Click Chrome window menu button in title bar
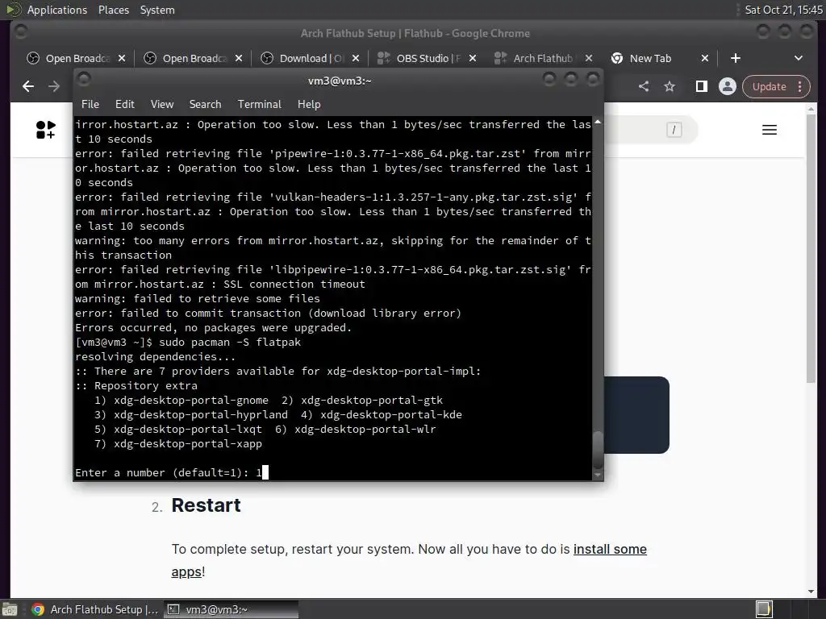Screen dimensions: 826x619 [x=21, y=32]
